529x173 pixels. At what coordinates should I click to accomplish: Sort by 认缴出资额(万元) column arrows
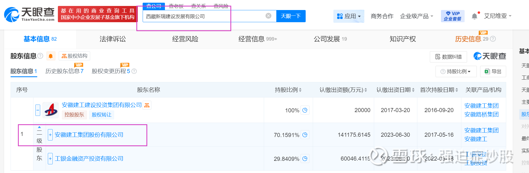coord(366,90)
